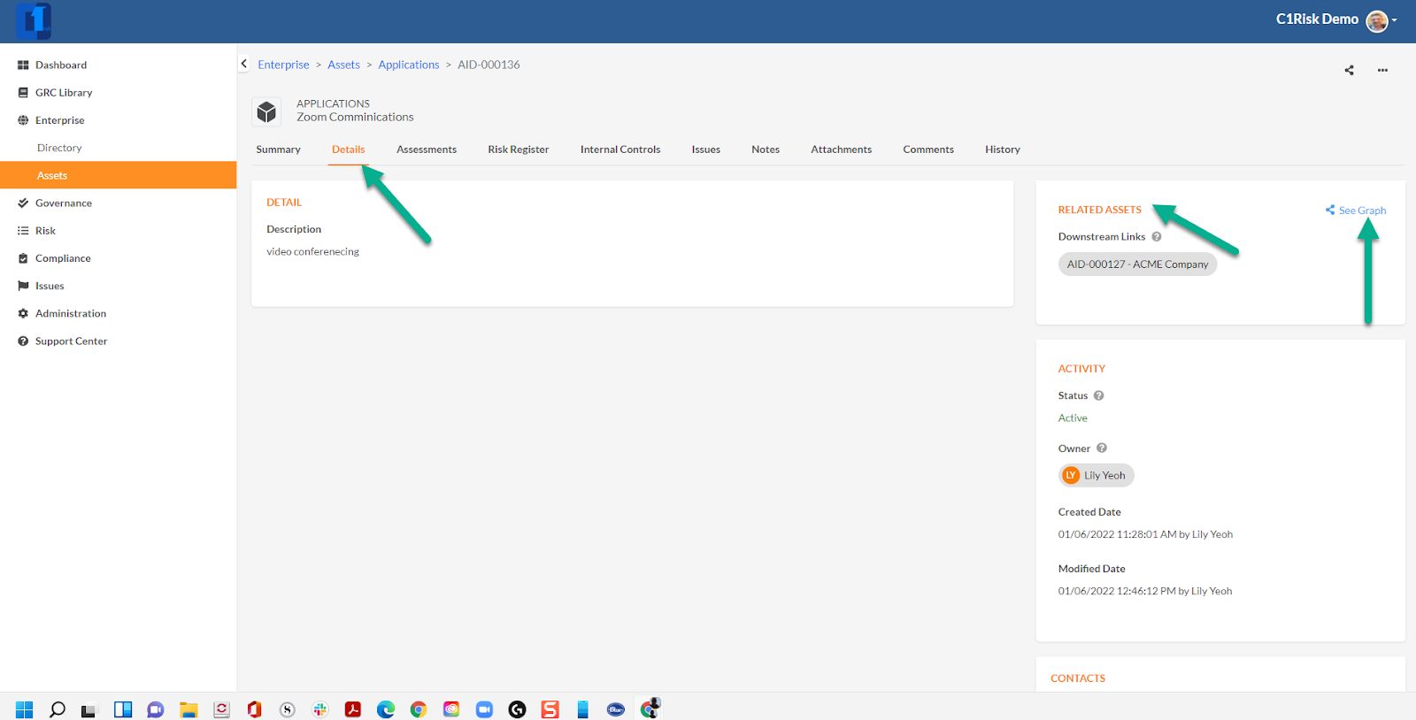Switch to the Risk Register tab

519,149
